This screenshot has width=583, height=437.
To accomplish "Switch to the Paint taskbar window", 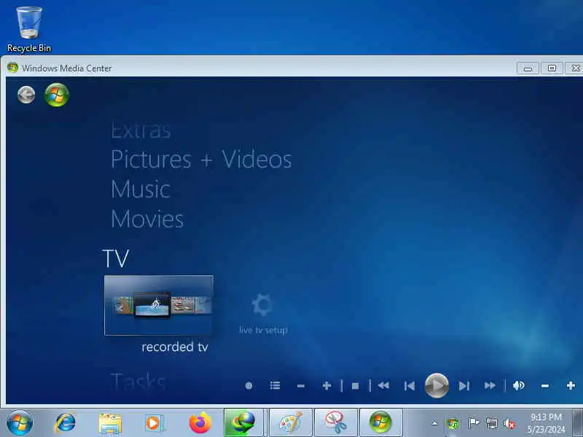I will pos(291,423).
